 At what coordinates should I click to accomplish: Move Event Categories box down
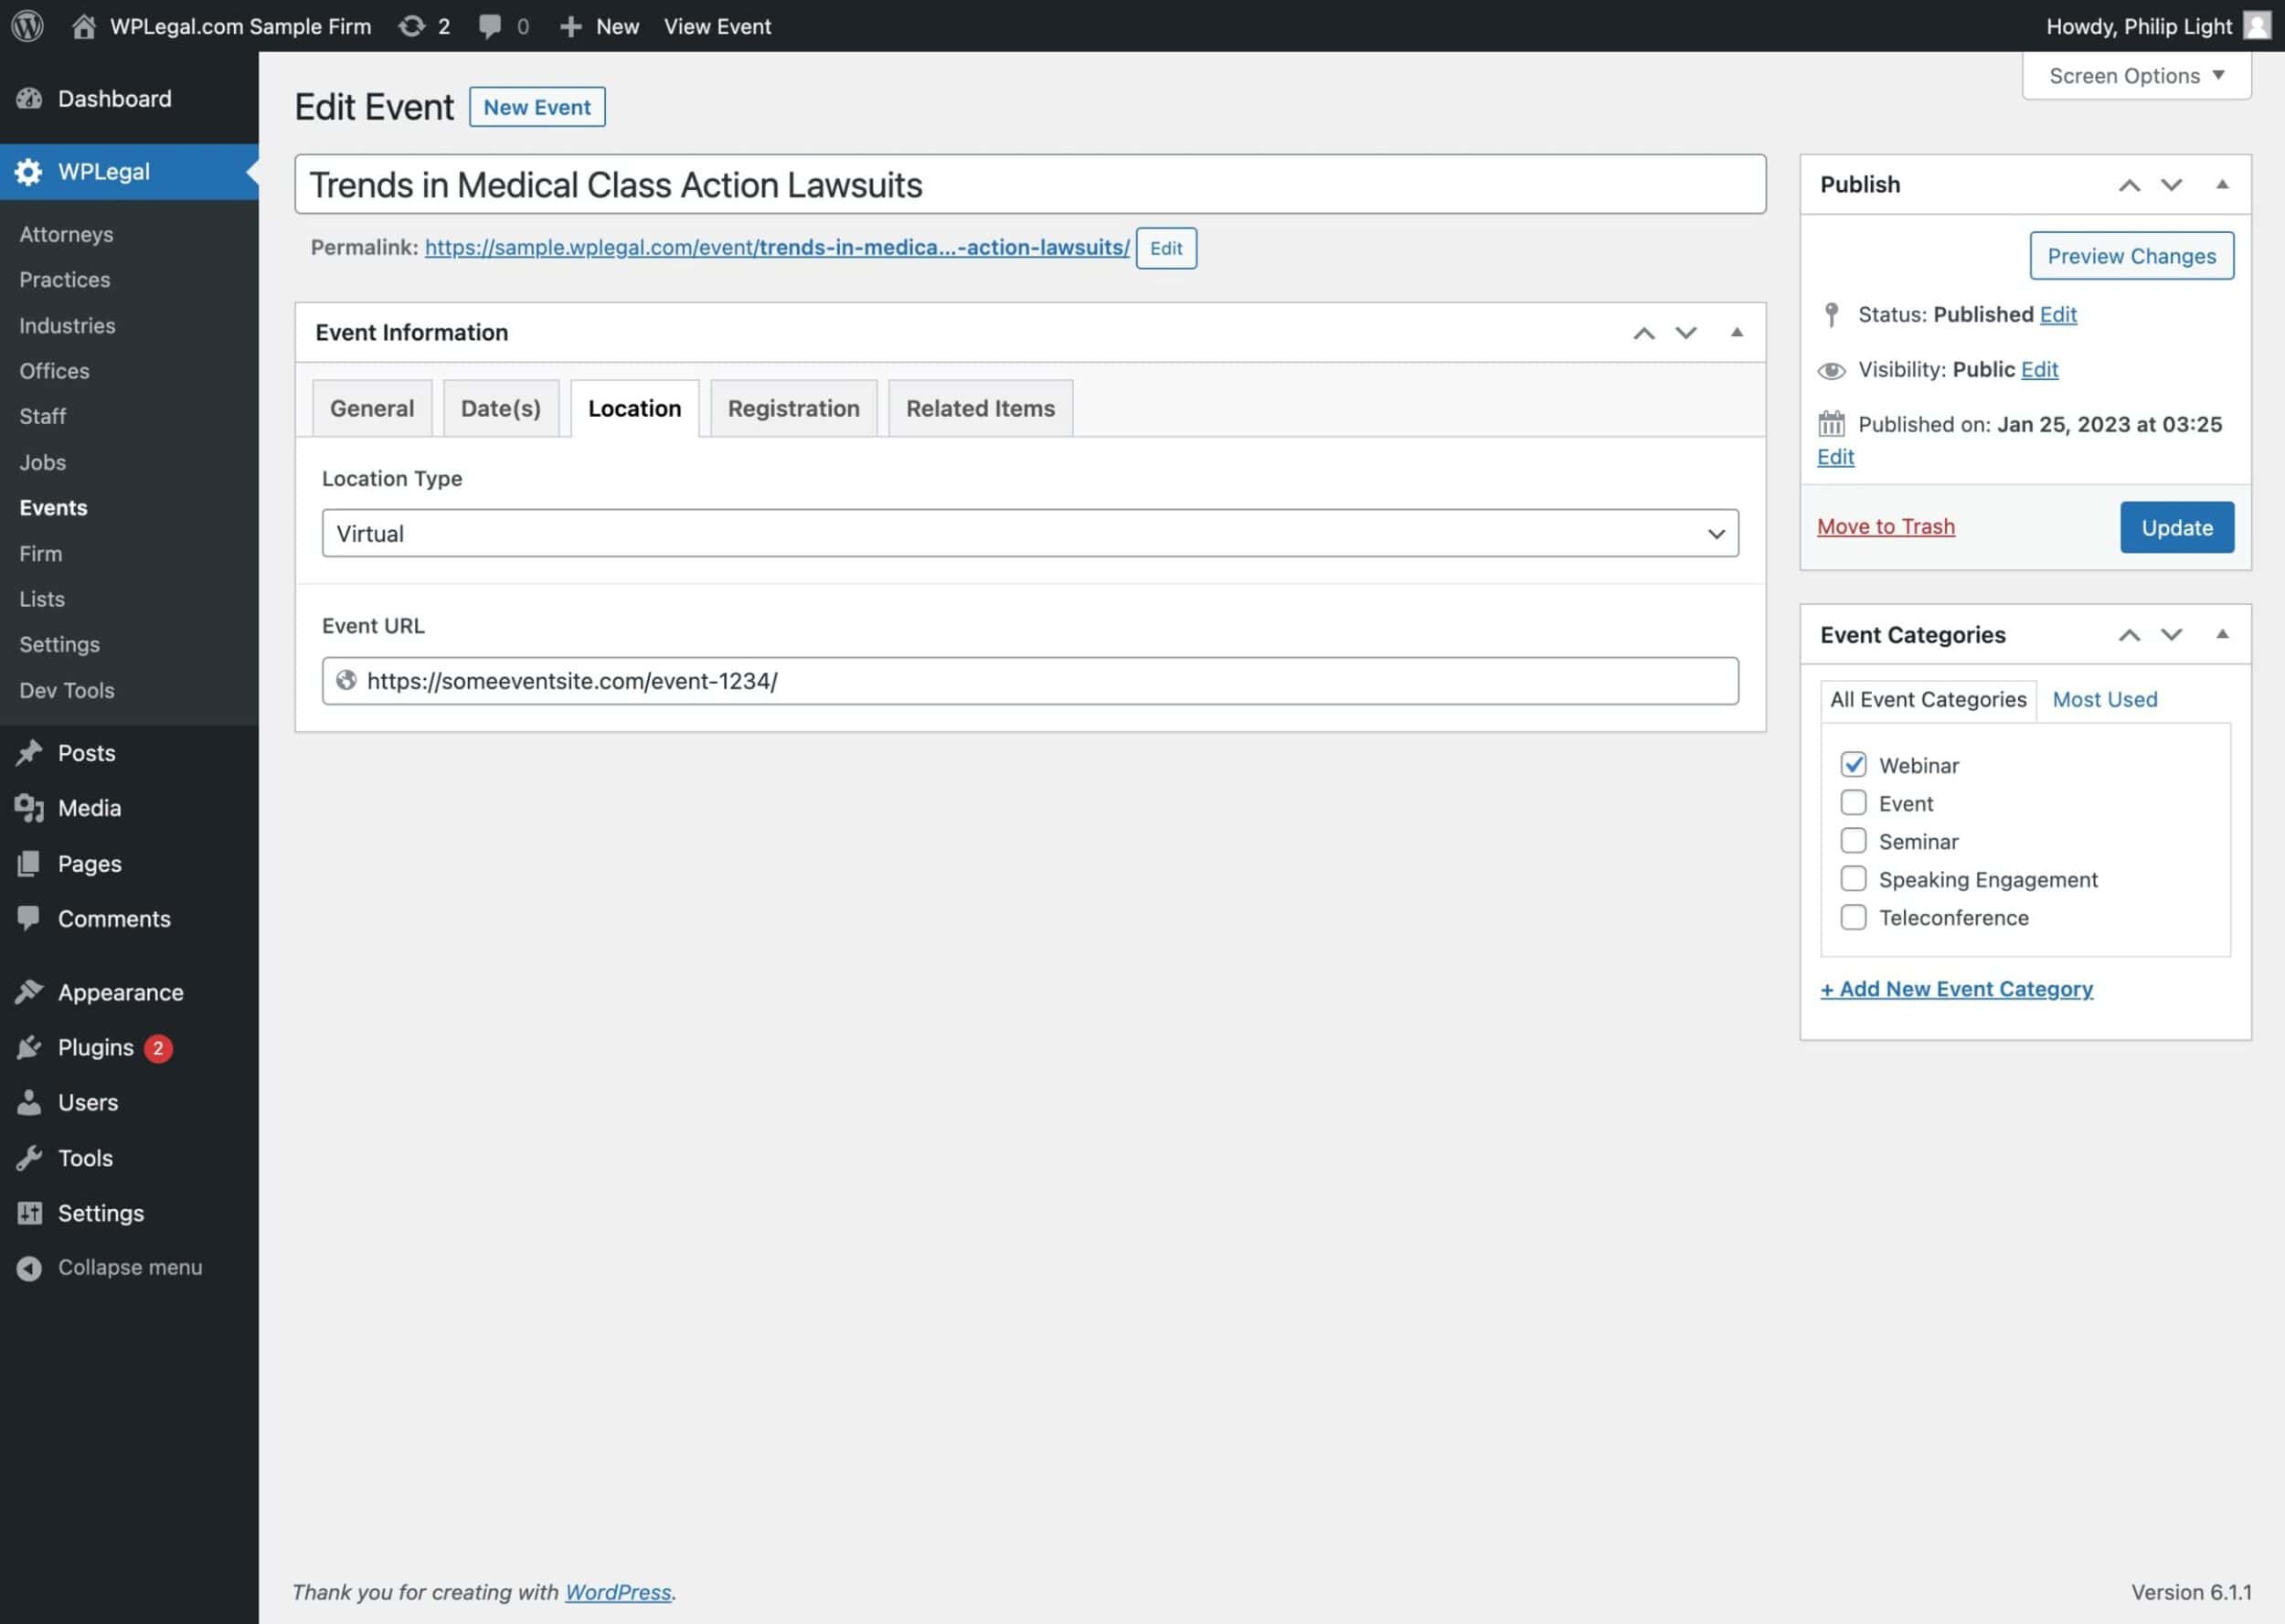pyautogui.click(x=2171, y=635)
